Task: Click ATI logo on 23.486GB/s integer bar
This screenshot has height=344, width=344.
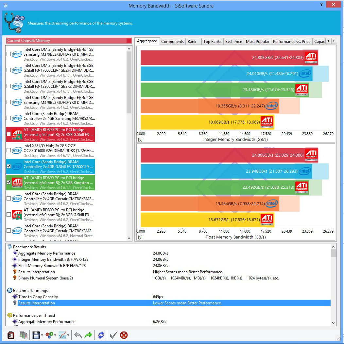Action: (x=302, y=90)
